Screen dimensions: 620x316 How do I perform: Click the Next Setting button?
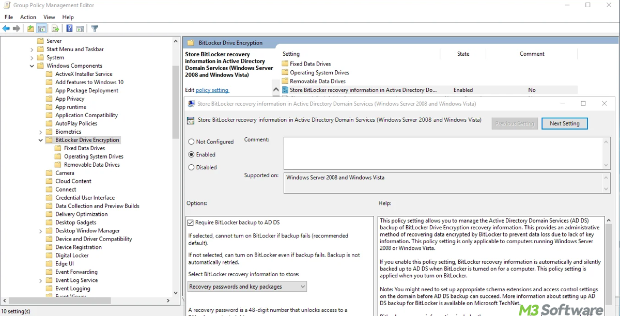[564, 123]
